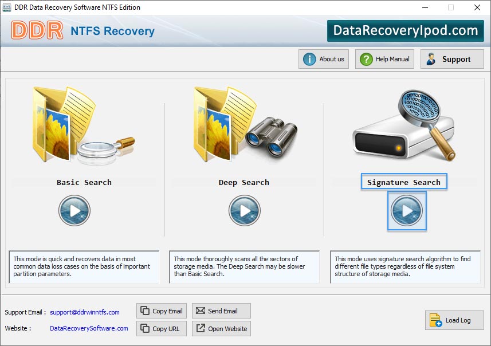The height and width of the screenshot is (346, 491).
Task: Open the About us button
Action: point(324,59)
